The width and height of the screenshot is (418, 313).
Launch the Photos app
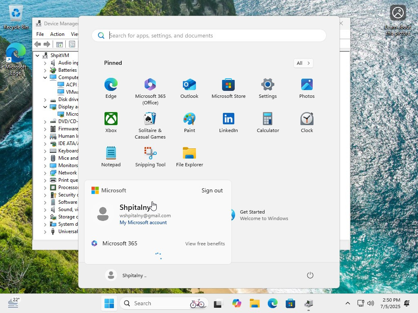307,88
